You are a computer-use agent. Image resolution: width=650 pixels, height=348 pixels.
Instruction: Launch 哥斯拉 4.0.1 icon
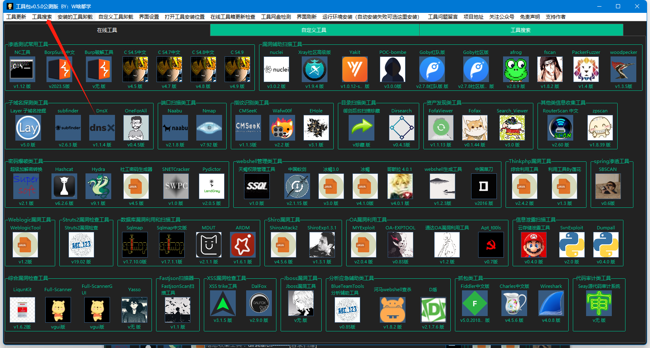click(x=400, y=186)
